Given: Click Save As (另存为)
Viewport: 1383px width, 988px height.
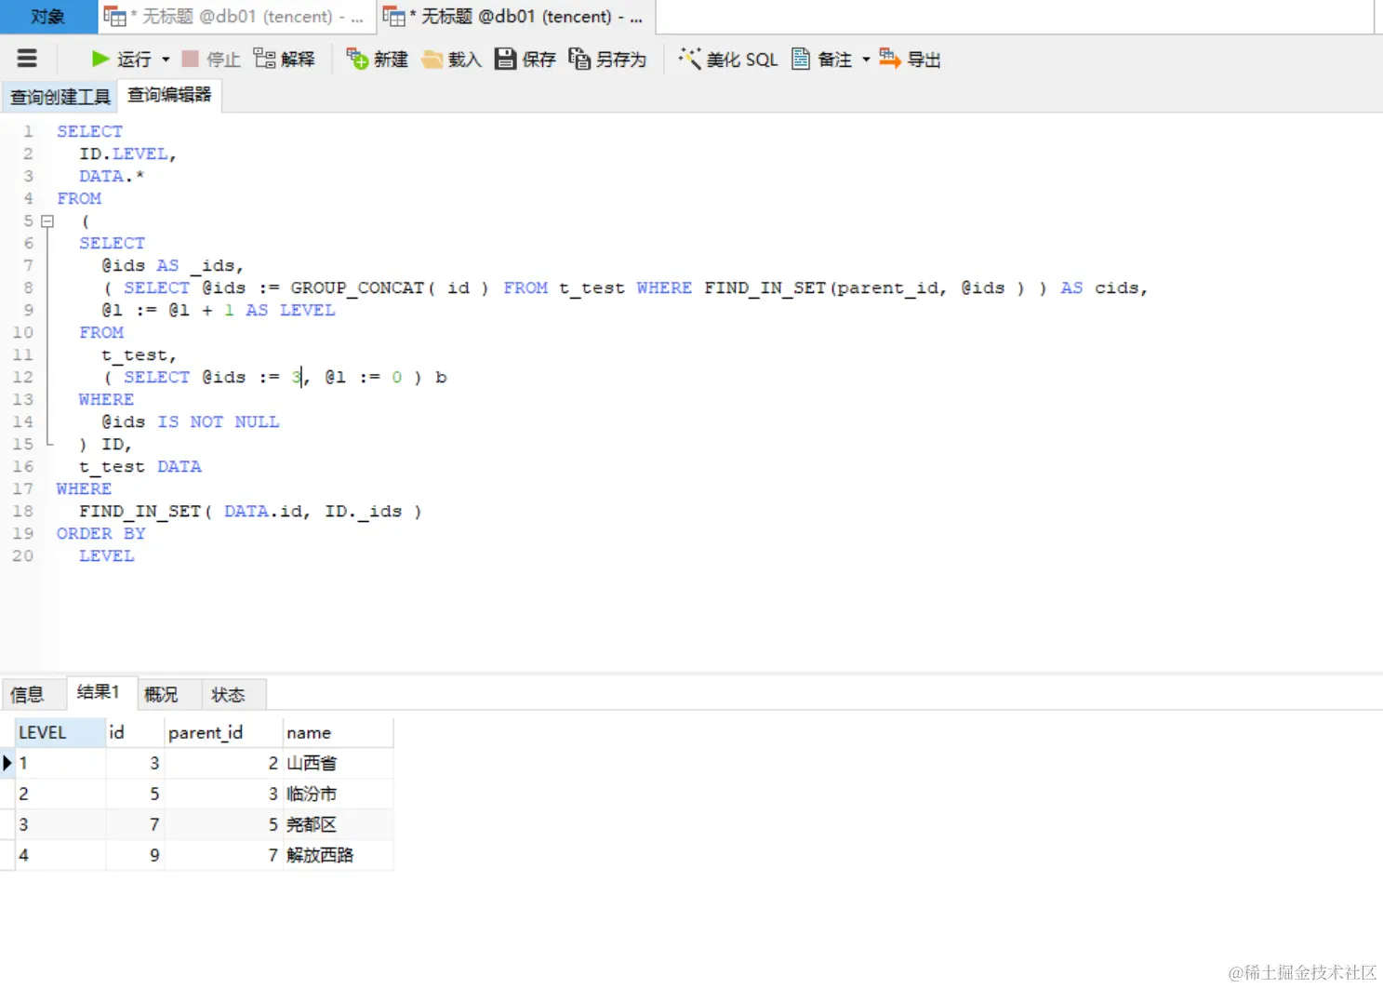Looking at the screenshot, I should pyautogui.click(x=607, y=59).
